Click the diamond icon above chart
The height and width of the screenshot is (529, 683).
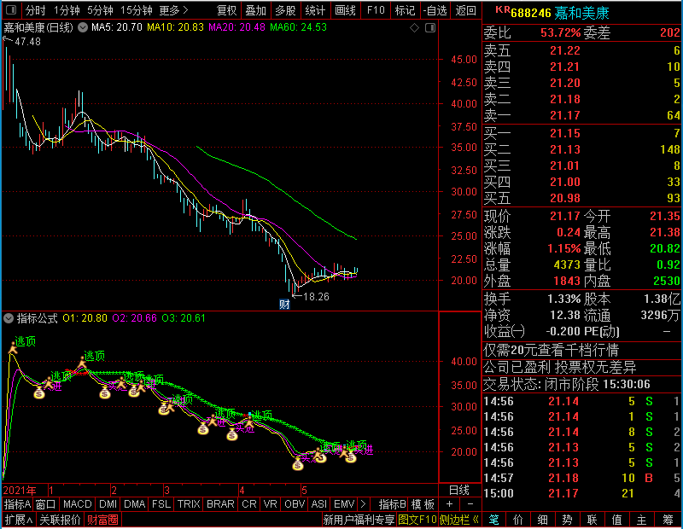(414, 28)
